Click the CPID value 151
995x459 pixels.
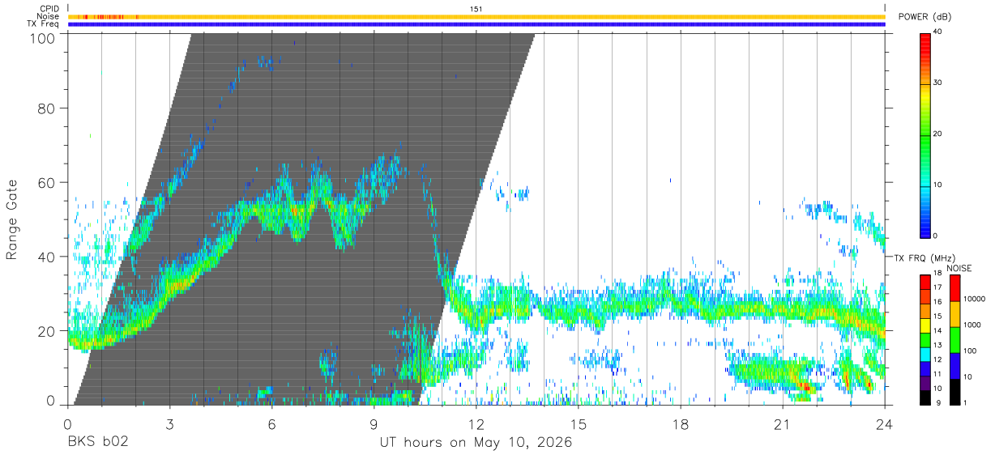point(476,9)
